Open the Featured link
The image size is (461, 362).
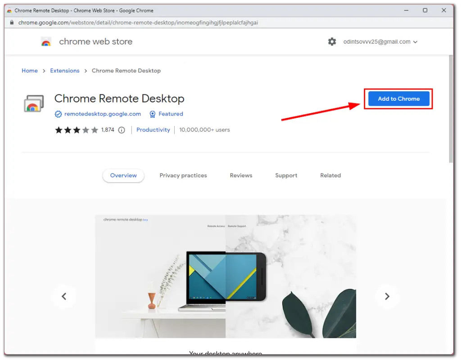[171, 114]
